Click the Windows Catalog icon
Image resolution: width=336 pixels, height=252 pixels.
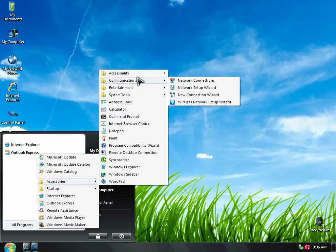(x=41, y=172)
